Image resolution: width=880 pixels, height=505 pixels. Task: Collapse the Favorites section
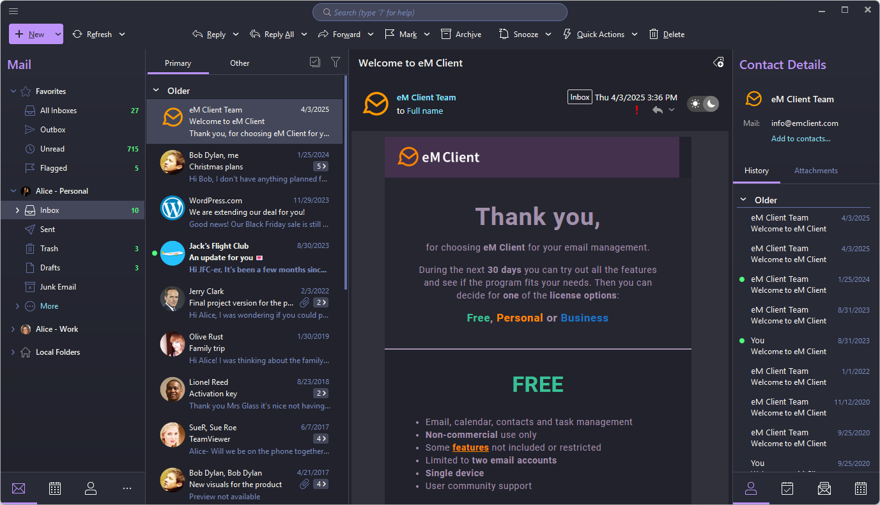tap(13, 91)
